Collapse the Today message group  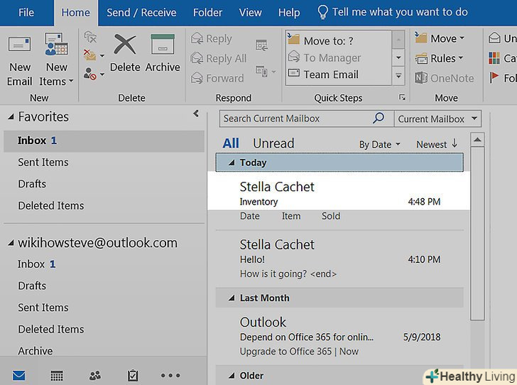231,163
